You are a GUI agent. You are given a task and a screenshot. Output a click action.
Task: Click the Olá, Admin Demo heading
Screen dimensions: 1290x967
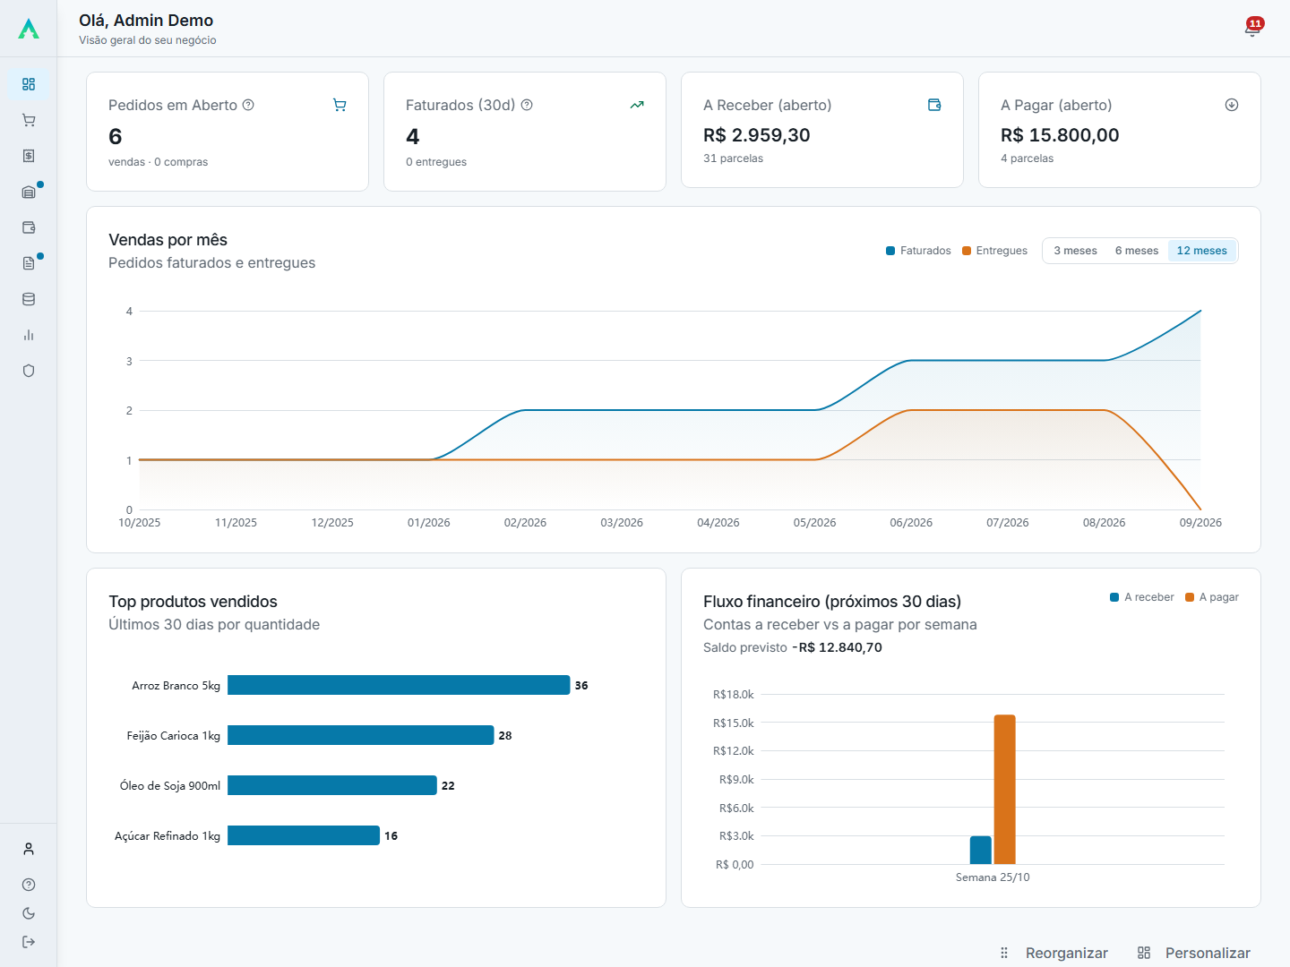coord(146,21)
